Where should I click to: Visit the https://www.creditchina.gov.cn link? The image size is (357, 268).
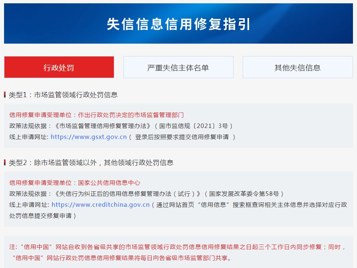101,205
